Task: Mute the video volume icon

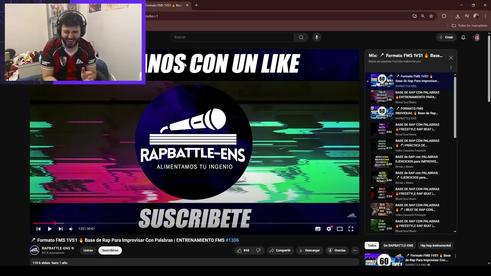Action: pyautogui.click(x=71, y=229)
